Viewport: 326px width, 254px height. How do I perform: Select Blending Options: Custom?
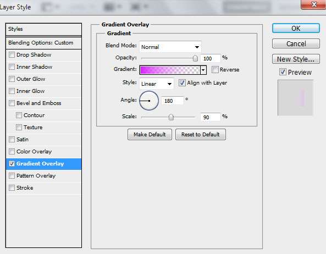point(43,43)
